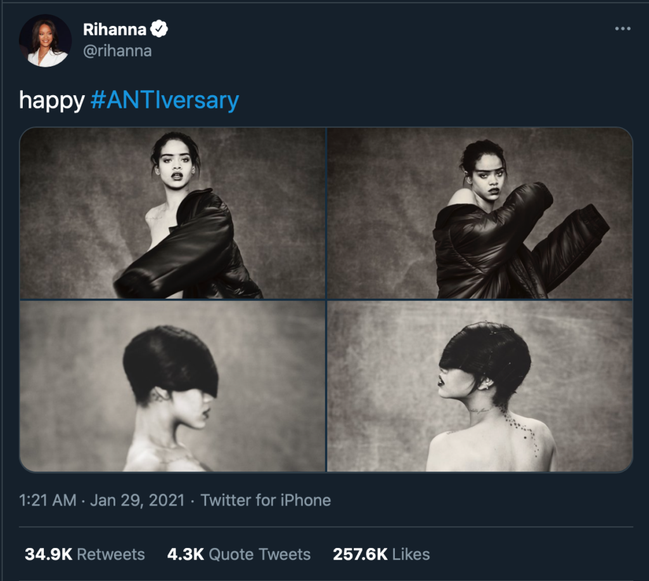Open Rihanna's profile picture avatar
Image resolution: width=649 pixels, height=581 pixels.
click(45, 41)
